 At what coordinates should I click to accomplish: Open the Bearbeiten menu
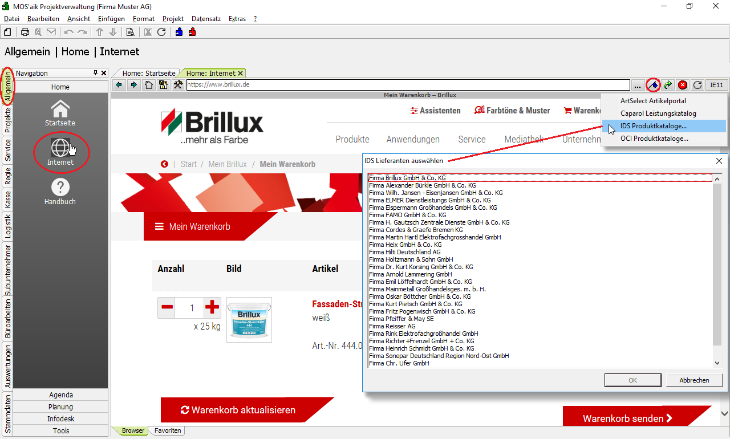(43, 19)
